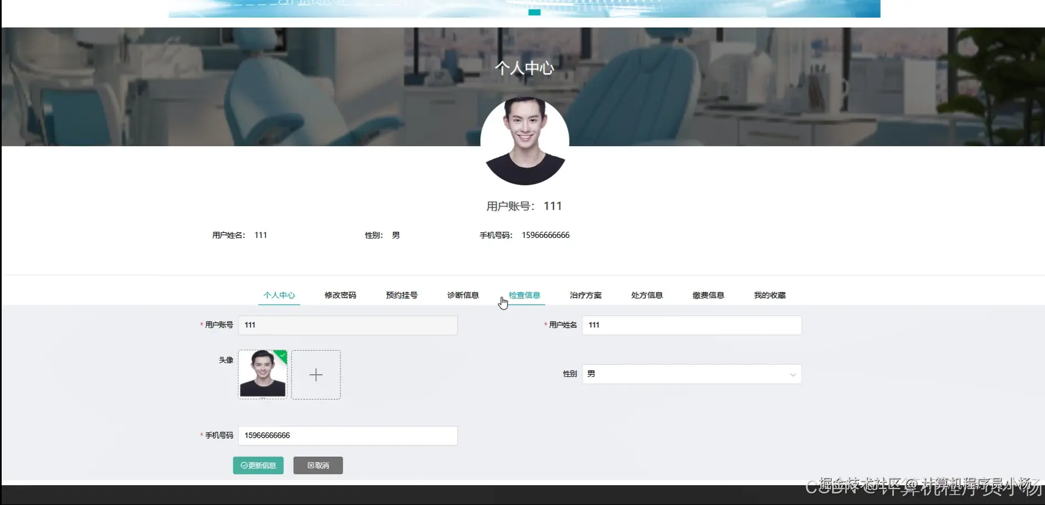The image size is (1045, 505).
Task: Open the 个人中心 tab
Action: 279,295
